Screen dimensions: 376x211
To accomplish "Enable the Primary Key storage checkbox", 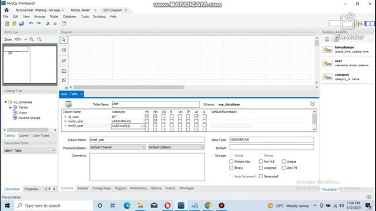I will pyautogui.click(x=231, y=162).
